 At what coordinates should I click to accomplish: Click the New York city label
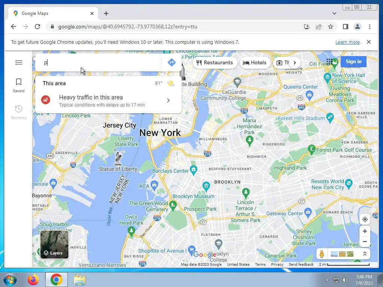pyautogui.click(x=160, y=133)
